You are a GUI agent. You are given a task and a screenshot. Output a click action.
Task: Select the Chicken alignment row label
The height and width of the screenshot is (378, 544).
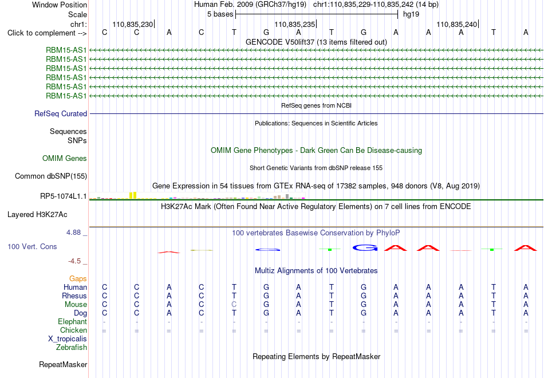(x=73, y=330)
